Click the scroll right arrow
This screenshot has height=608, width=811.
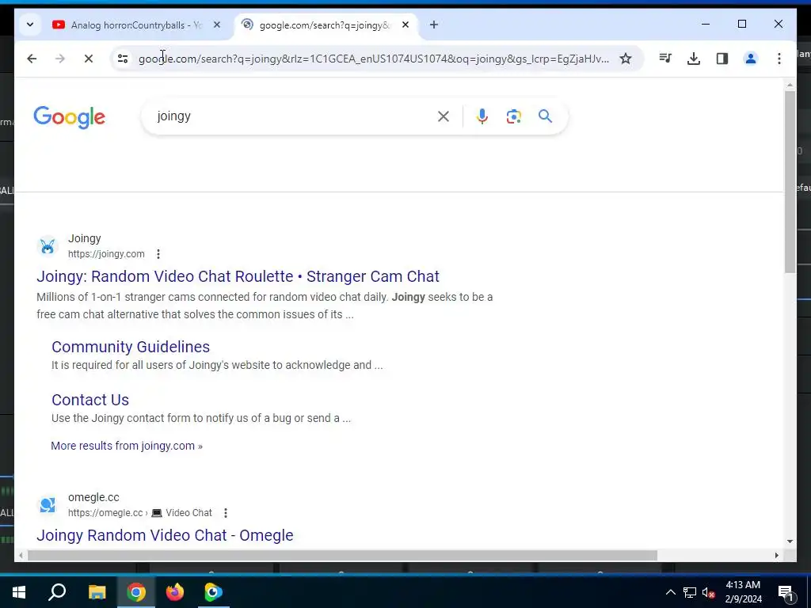pos(776,555)
